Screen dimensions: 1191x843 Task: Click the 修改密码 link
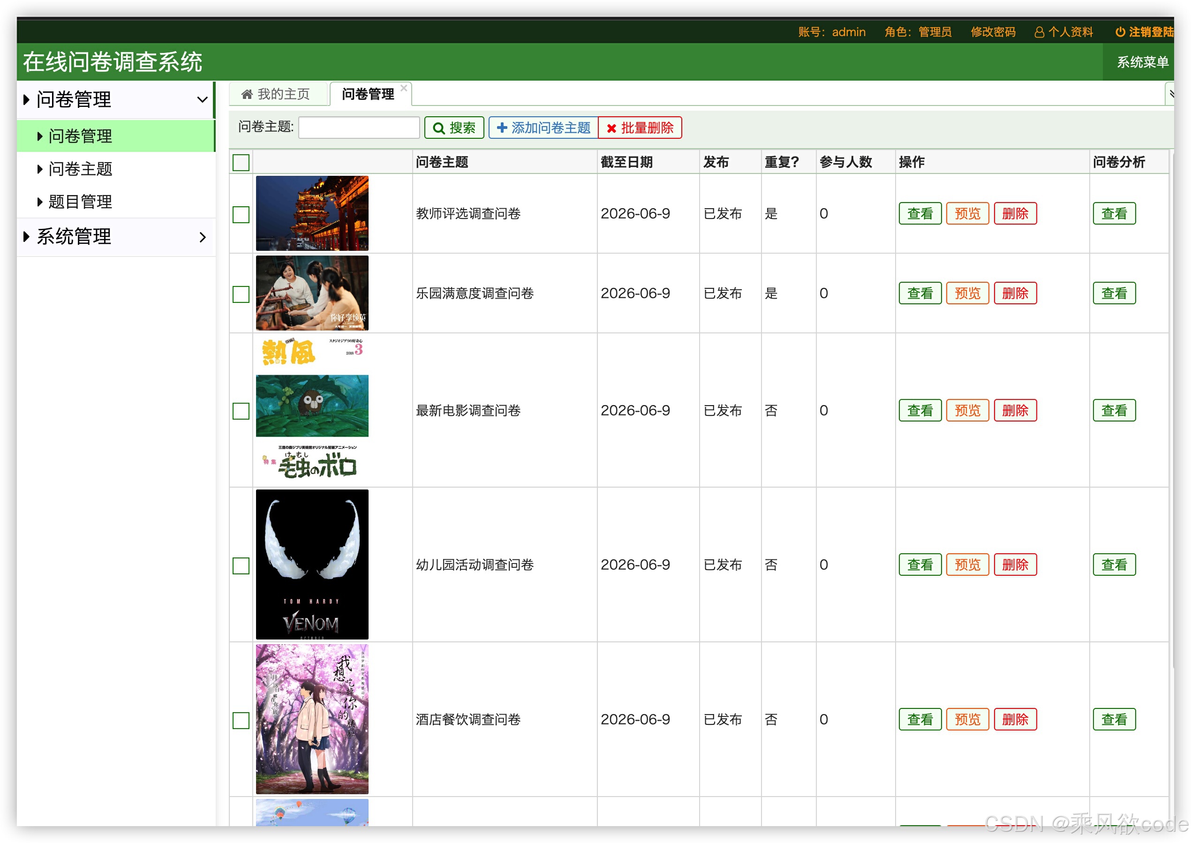[x=993, y=32]
